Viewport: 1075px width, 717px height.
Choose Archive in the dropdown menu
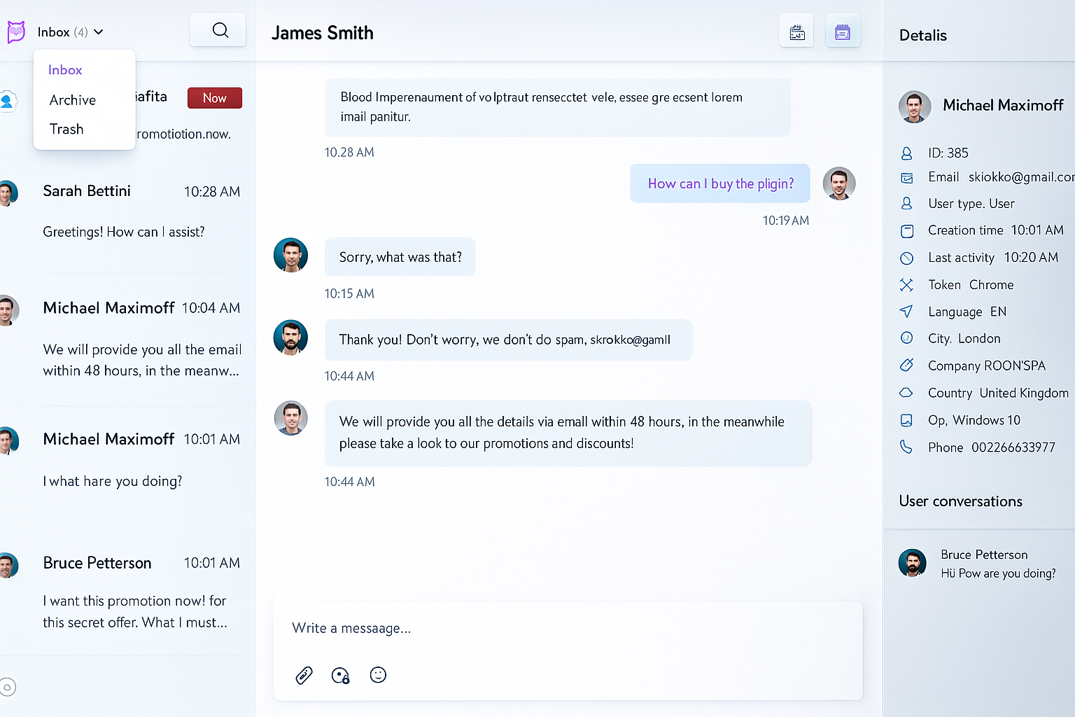pyautogui.click(x=73, y=100)
